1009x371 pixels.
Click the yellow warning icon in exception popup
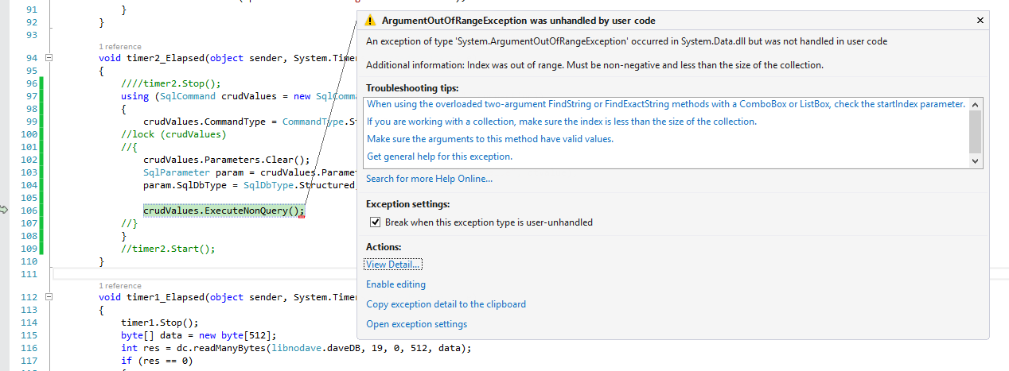tap(369, 21)
